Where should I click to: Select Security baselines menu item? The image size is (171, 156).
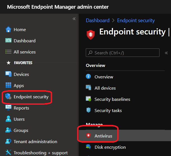click(x=112, y=99)
